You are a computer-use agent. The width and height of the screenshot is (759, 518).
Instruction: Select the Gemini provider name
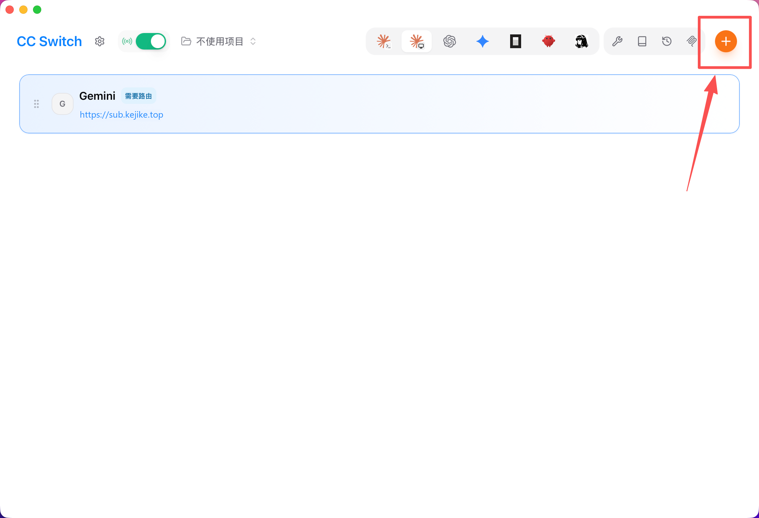(97, 96)
